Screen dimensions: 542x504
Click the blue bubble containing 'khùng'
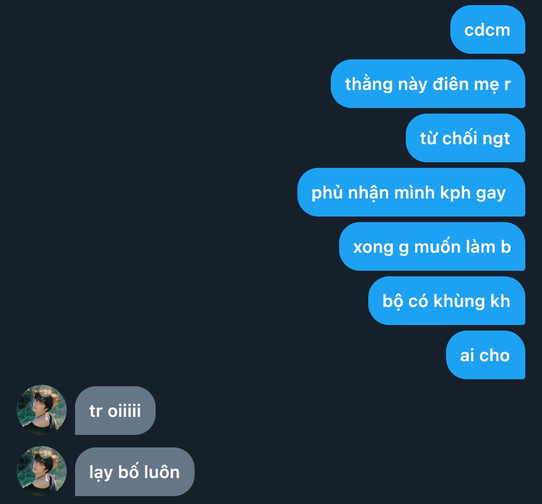[x=447, y=300]
